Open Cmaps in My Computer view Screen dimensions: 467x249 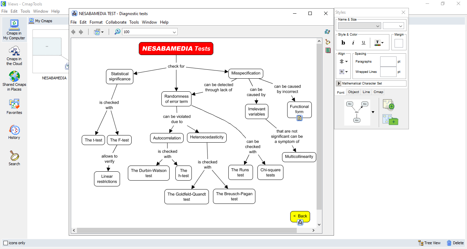coord(14,30)
